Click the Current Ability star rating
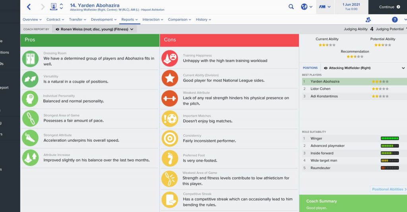 pos(327,45)
